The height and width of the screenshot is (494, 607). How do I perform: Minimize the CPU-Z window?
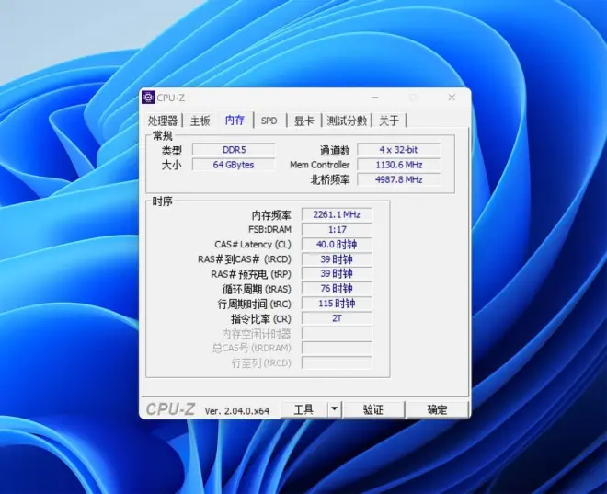click(374, 98)
